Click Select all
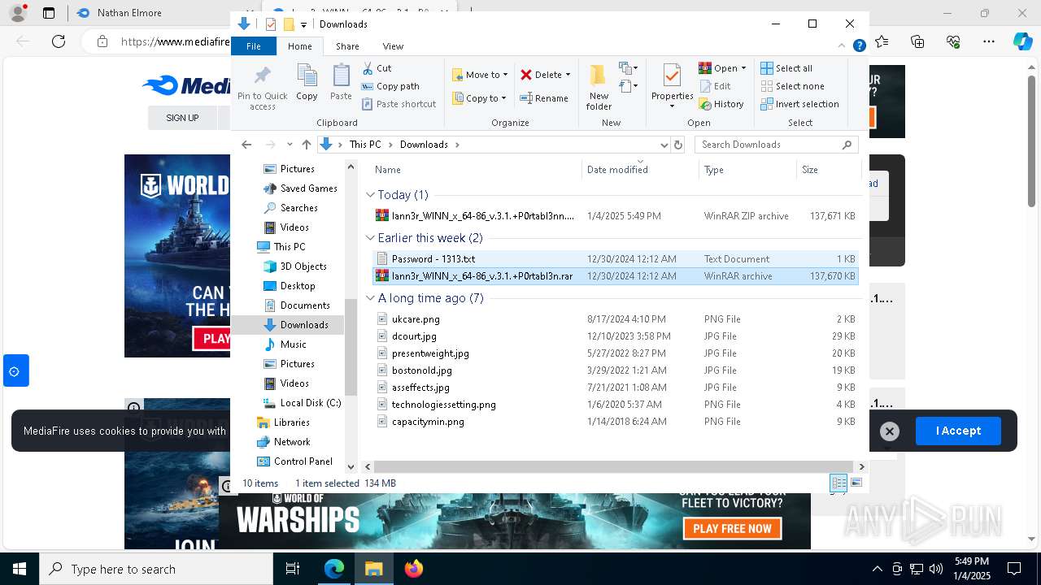Image resolution: width=1041 pixels, height=585 pixels. [786, 68]
